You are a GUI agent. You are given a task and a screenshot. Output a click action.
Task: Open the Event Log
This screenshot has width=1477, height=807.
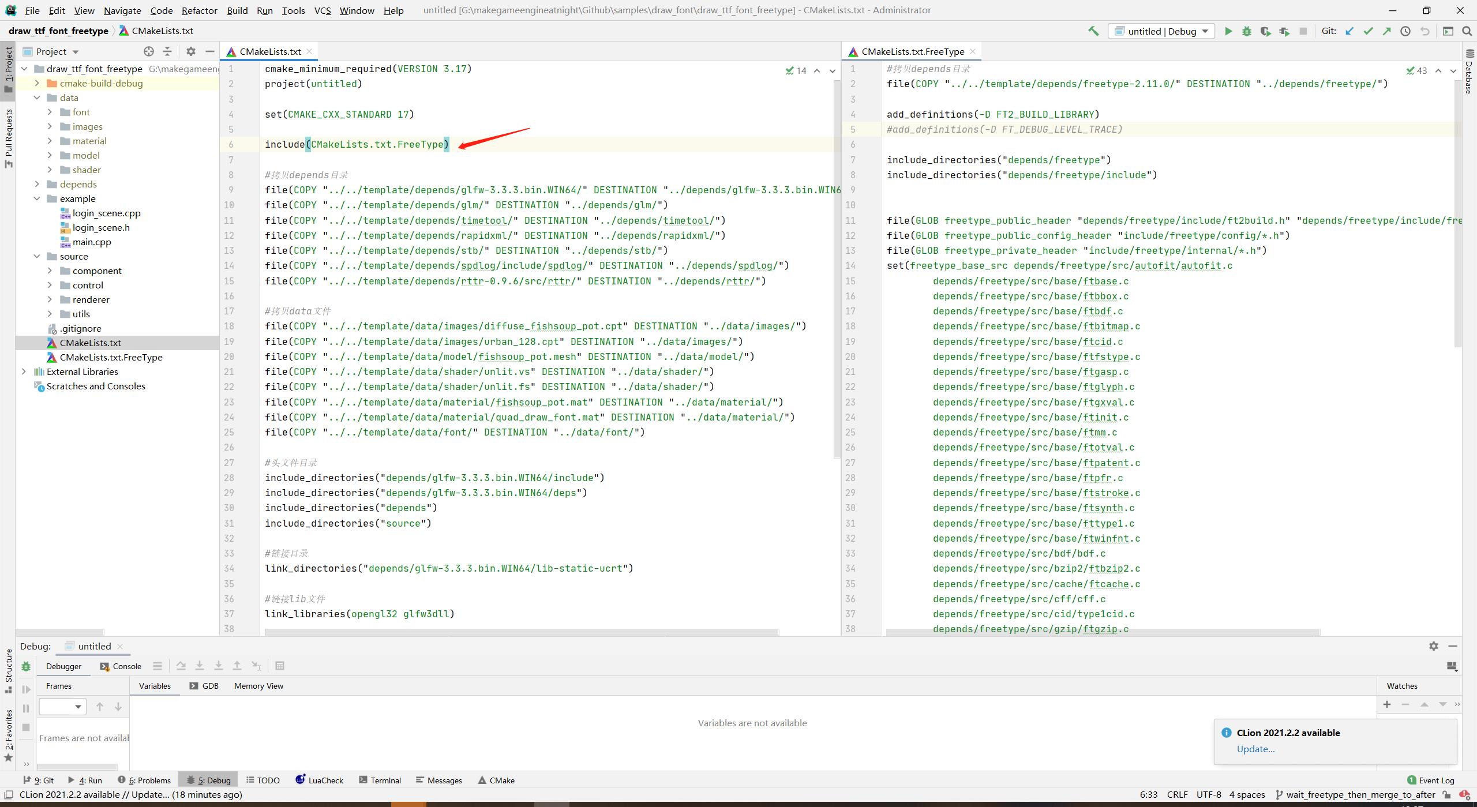[1431, 780]
